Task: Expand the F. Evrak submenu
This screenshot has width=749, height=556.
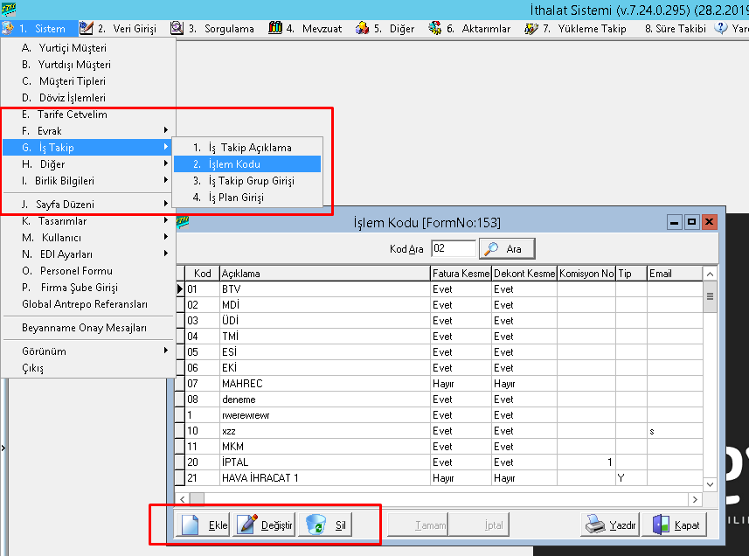Action: (89, 131)
